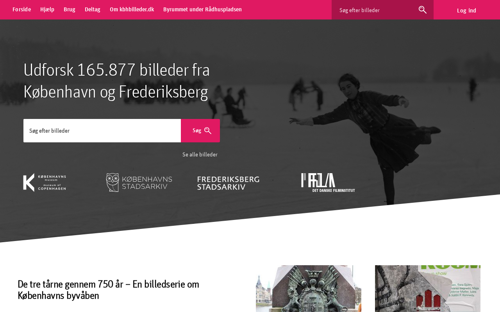Image resolution: width=500 pixels, height=312 pixels.
Task: Open the Københavns Museum logo
Action: point(45,183)
